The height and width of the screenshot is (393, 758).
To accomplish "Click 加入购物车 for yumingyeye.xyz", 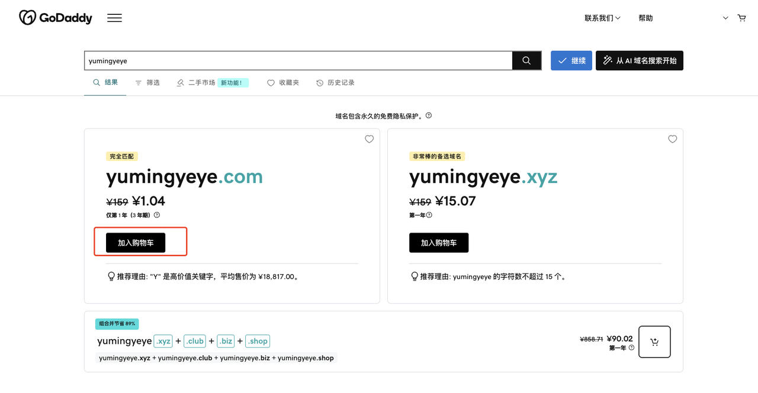I will click(x=439, y=242).
